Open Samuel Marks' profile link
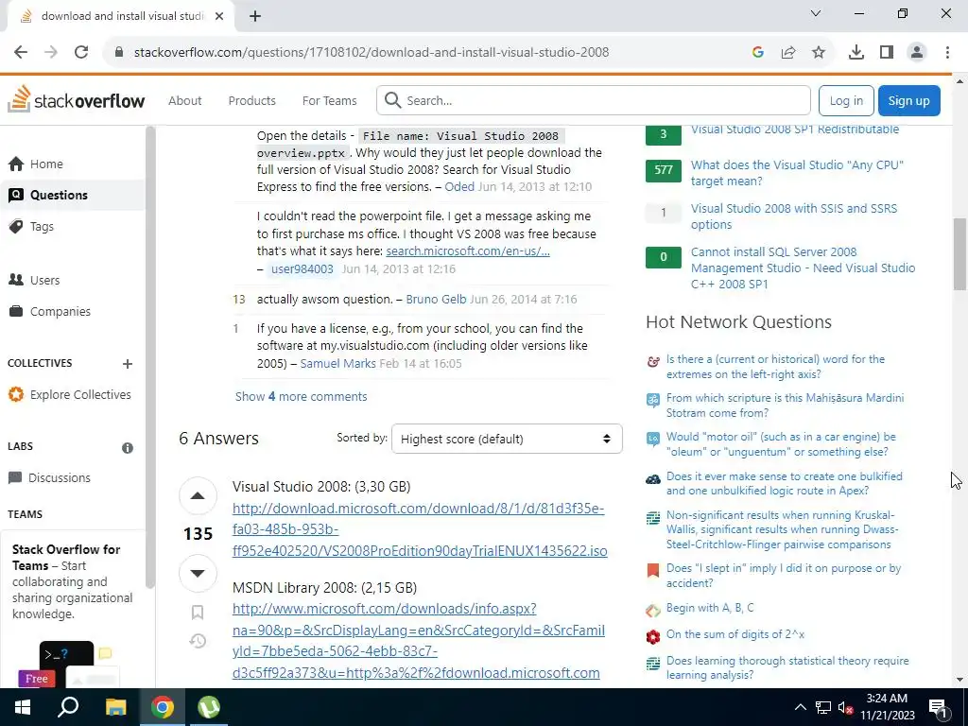This screenshot has width=968, height=726. coord(337,364)
